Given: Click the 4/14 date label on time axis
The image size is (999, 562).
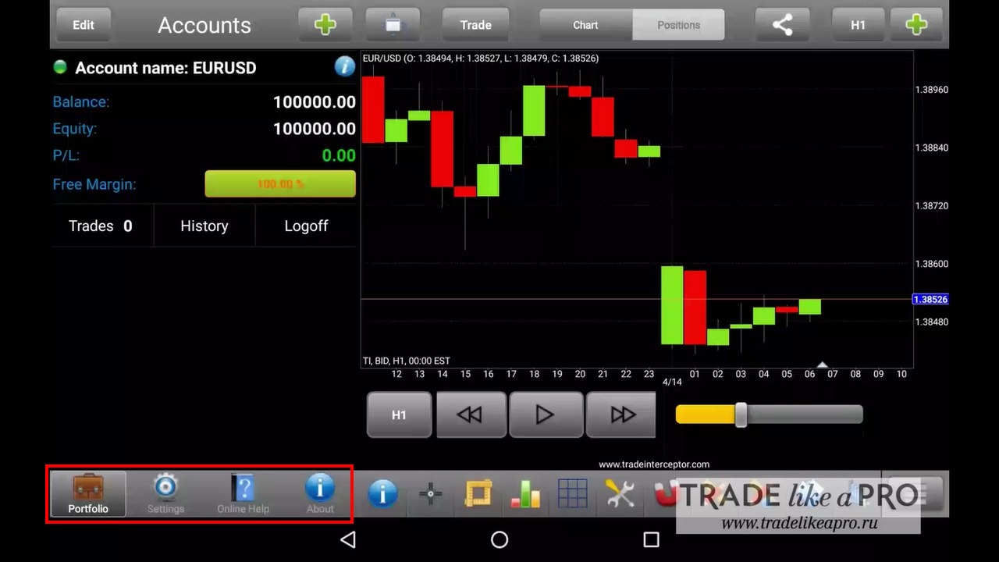Looking at the screenshot, I should coord(672,382).
